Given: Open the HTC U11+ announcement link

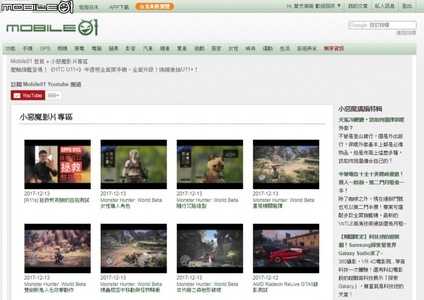Looking at the screenshot, I should click(104, 70).
